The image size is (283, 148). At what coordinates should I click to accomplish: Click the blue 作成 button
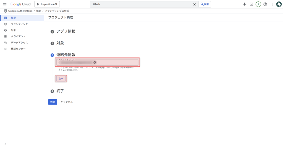53,102
